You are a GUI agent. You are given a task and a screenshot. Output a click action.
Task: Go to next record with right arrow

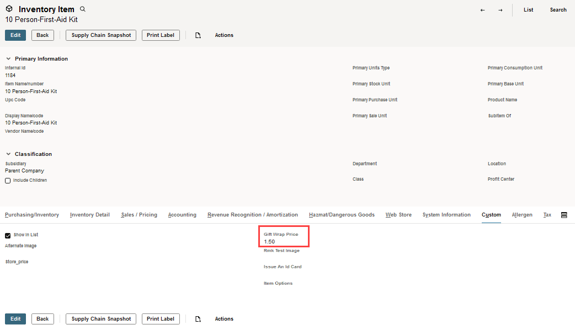point(500,10)
